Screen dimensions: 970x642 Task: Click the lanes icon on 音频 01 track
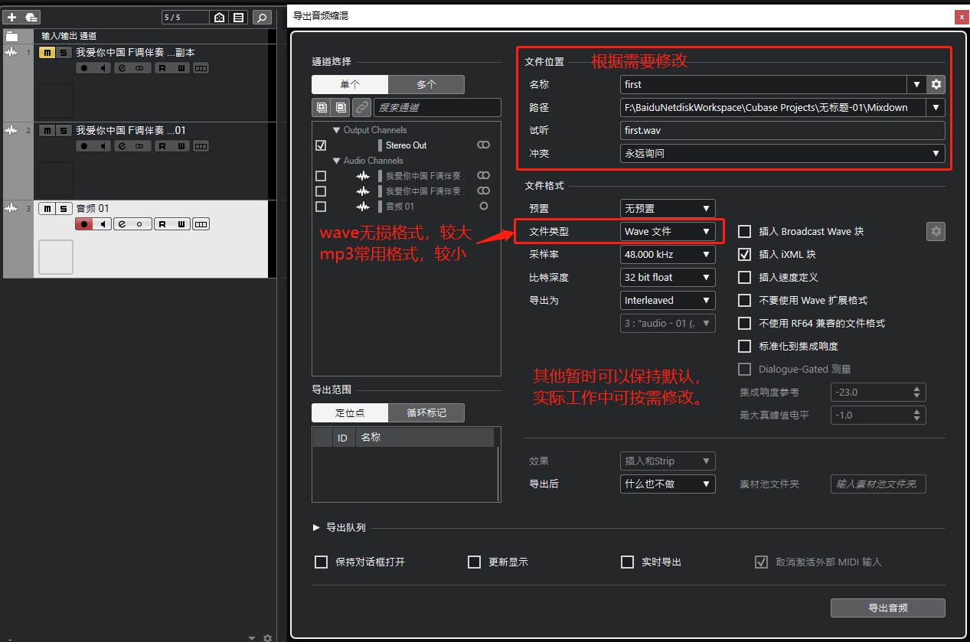click(201, 224)
